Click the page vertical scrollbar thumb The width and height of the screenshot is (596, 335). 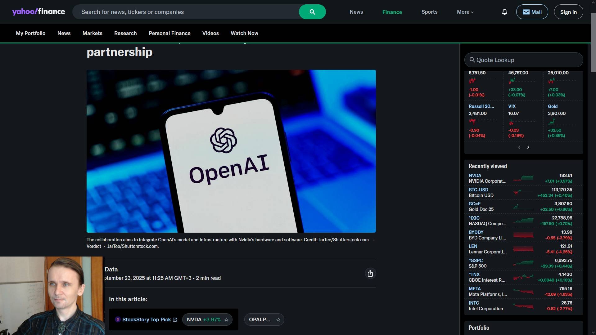click(x=593, y=43)
